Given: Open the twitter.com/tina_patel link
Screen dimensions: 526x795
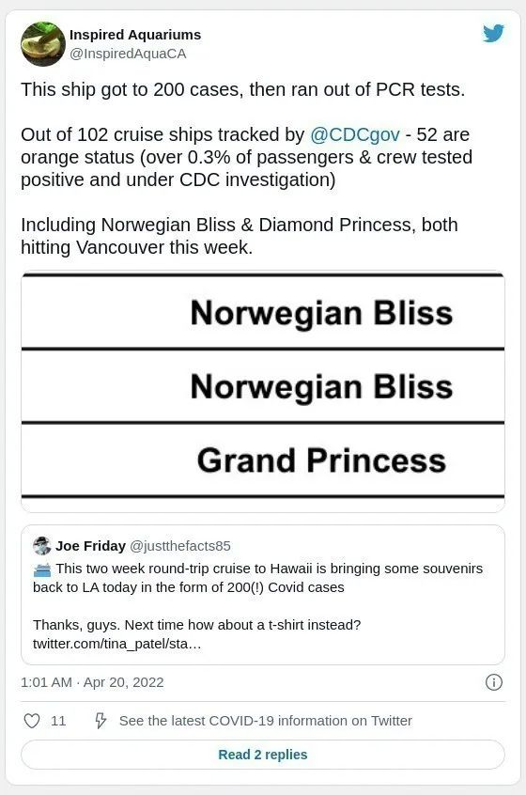Looking at the screenshot, I should coord(117,645).
